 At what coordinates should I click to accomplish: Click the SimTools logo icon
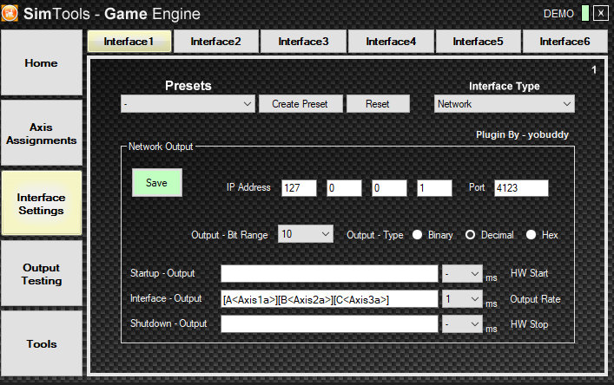click(12, 14)
